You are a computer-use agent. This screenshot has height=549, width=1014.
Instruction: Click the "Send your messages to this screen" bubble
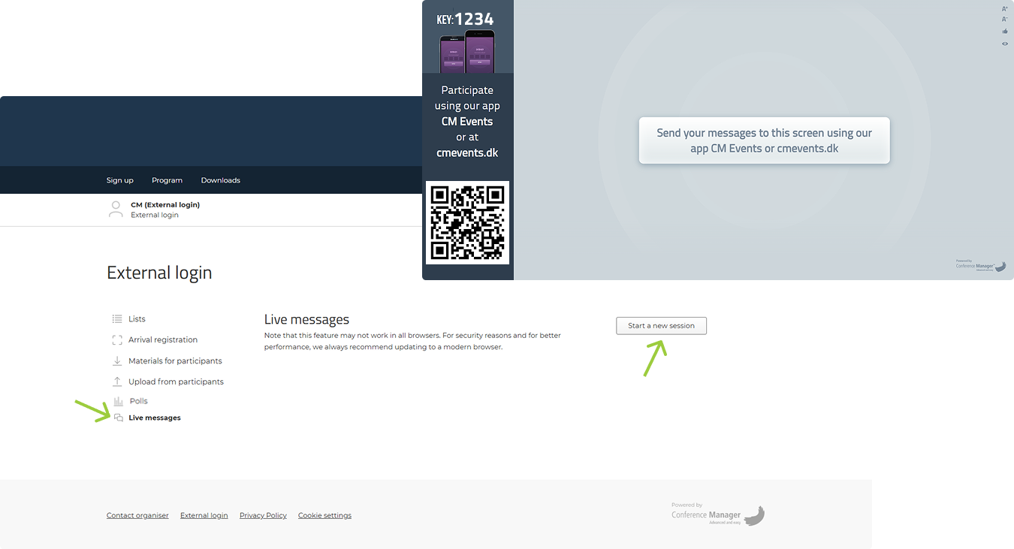[765, 140]
